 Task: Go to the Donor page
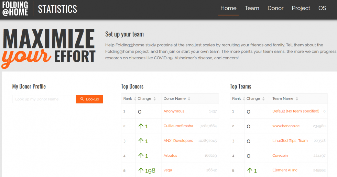[275, 8]
